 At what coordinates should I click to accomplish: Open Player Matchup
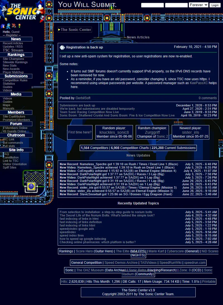(x=13, y=72)
